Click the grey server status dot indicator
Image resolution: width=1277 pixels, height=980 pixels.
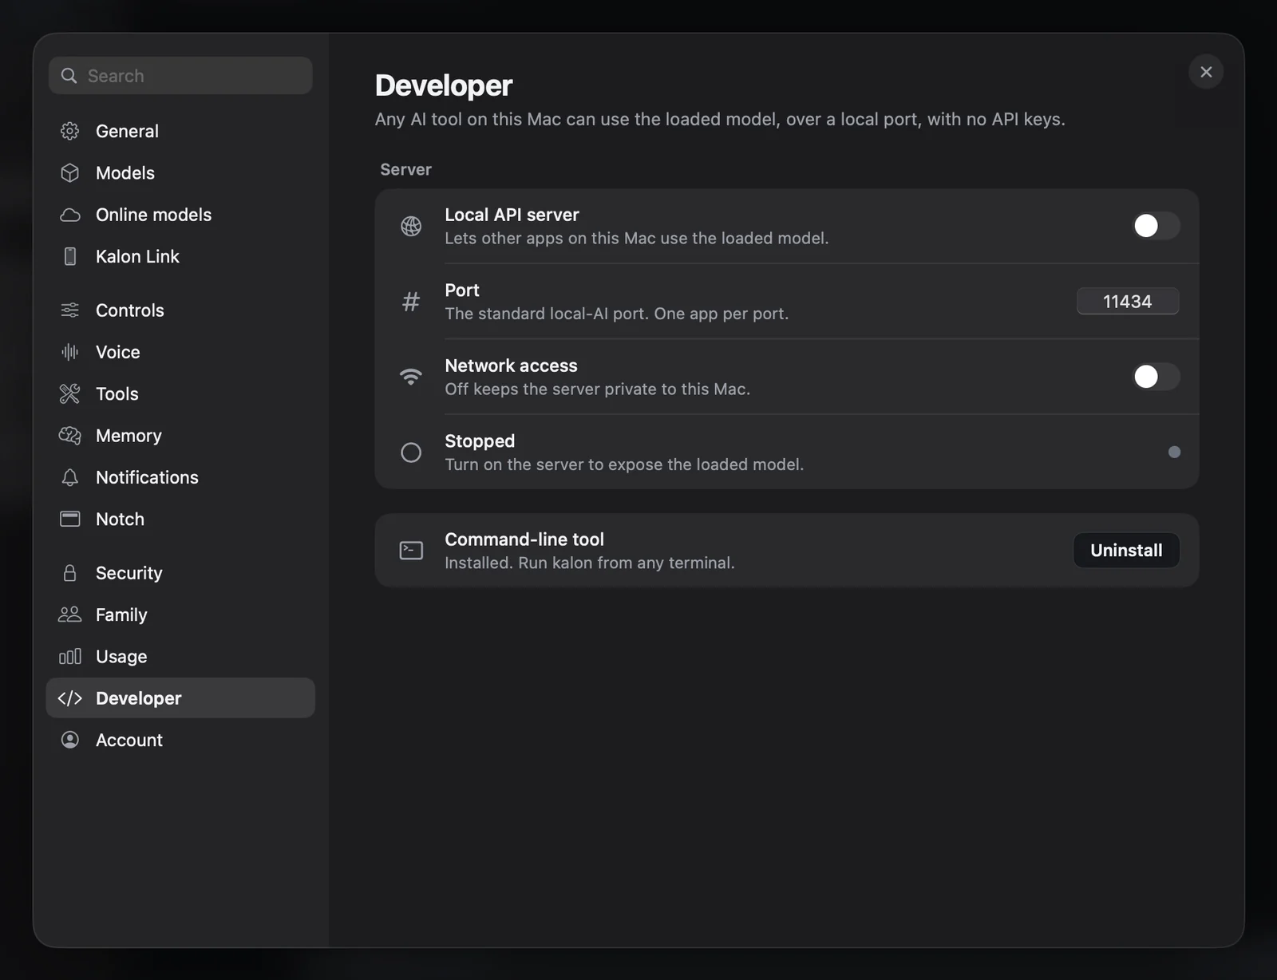pos(1174,452)
